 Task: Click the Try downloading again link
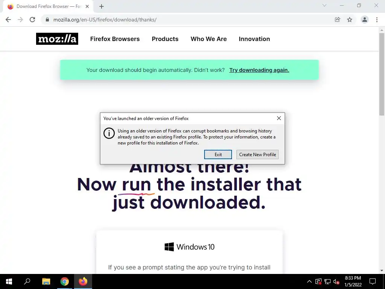(259, 70)
